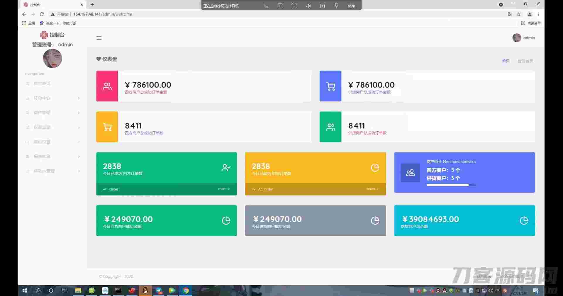Viewport: 563px width, 296px height.
Task: Click the Api Order link on the yellow card
Action: (265, 189)
